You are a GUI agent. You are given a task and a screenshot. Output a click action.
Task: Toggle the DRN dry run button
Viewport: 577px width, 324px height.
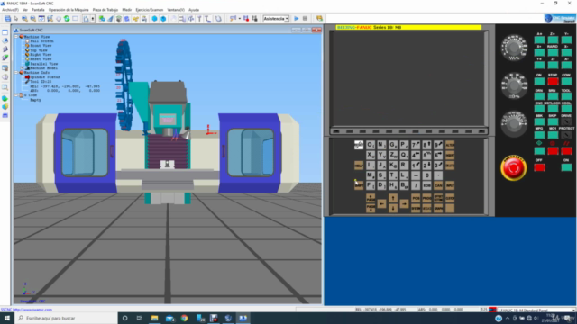[x=539, y=96]
